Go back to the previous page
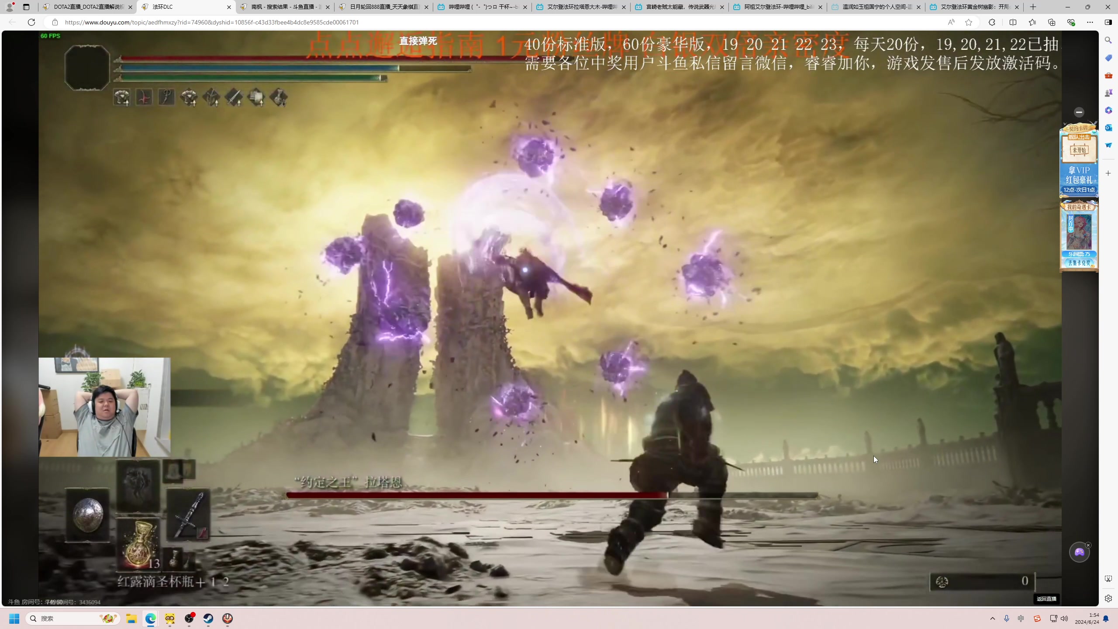This screenshot has height=629, width=1118. click(x=12, y=22)
